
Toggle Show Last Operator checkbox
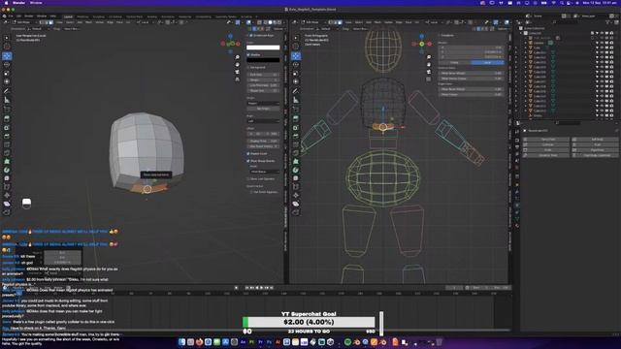pos(248,178)
